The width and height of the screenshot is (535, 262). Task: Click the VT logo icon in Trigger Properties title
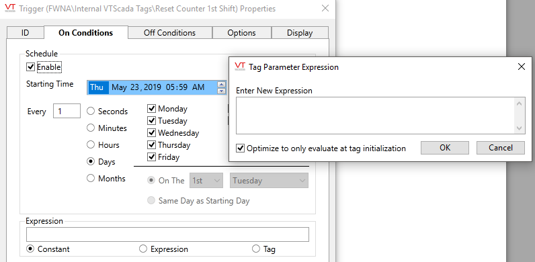[10, 9]
